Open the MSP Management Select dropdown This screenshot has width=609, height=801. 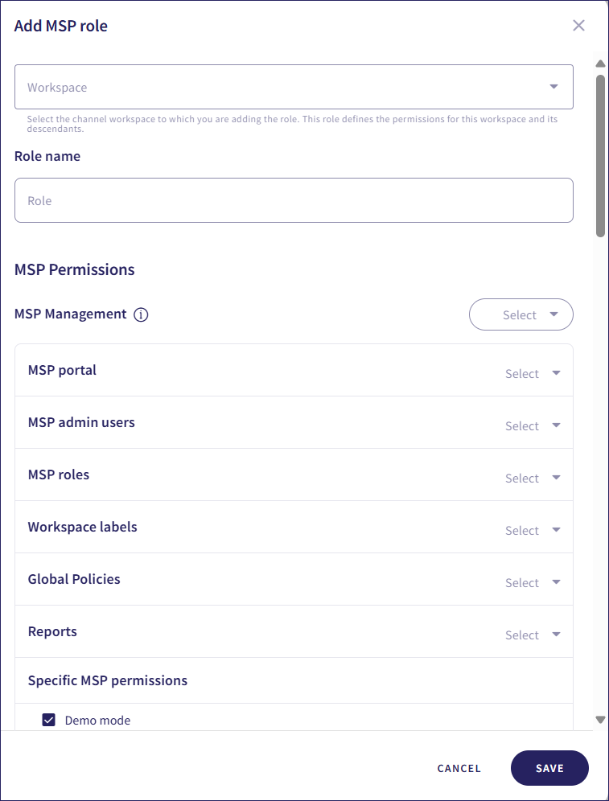point(521,314)
